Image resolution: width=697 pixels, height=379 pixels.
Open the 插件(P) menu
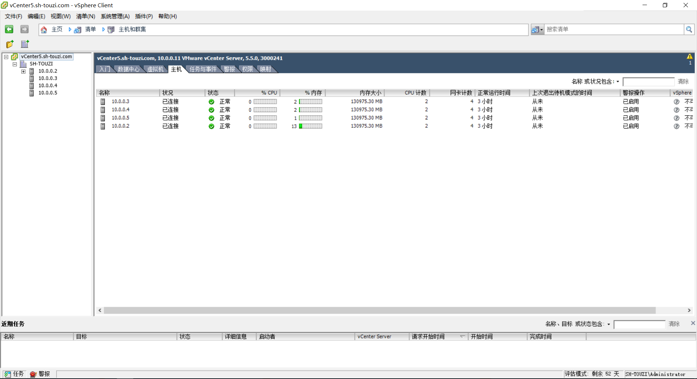144,16
